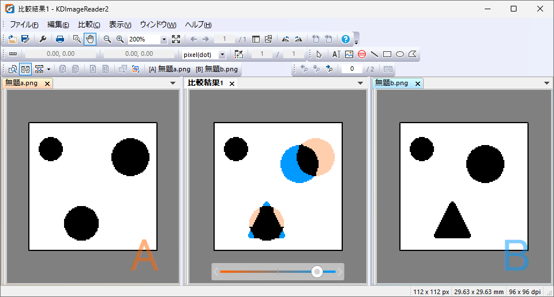
Task: Jump to next difference icon
Action: [330, 68]
